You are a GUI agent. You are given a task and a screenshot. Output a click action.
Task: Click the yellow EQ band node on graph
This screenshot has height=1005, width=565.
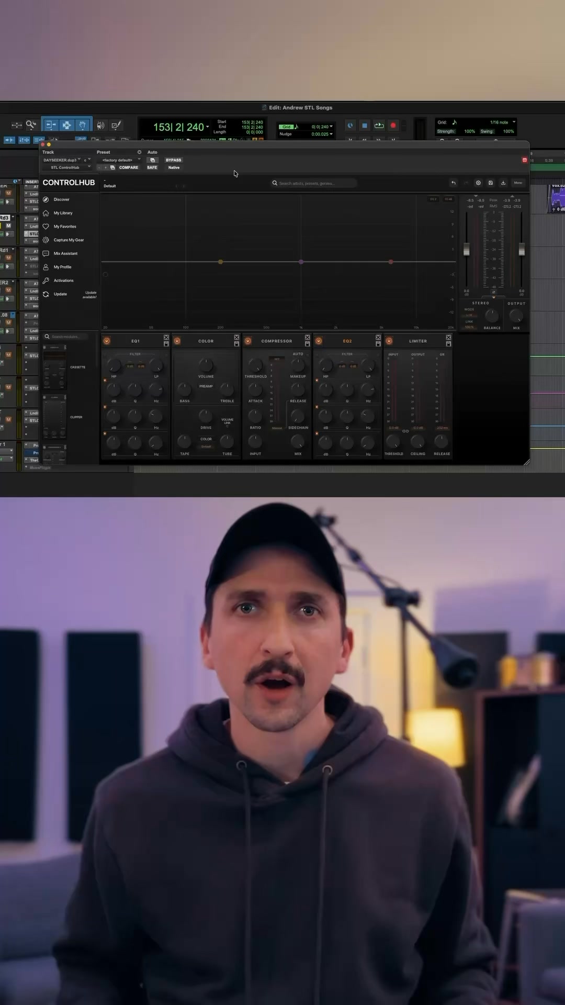point(220,262)
